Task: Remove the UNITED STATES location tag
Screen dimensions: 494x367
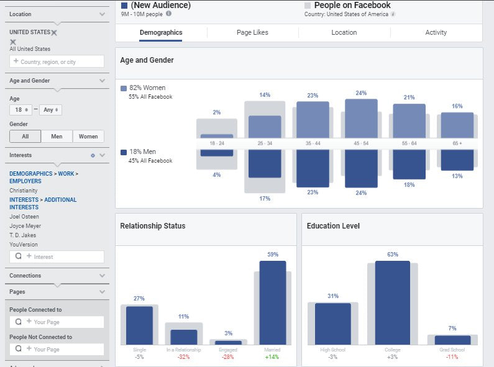Action: click(54, 32)
